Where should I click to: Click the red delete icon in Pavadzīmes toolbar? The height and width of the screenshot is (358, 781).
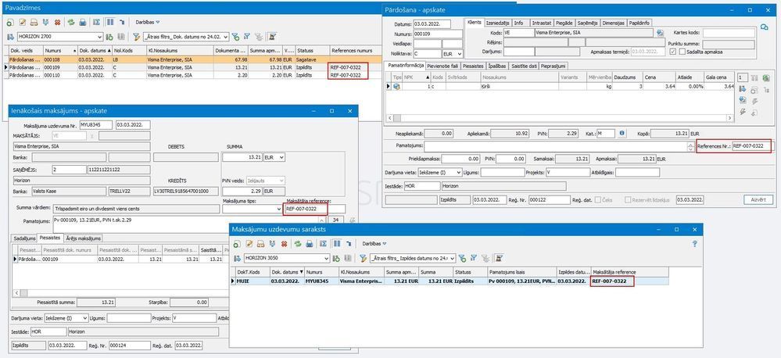[x=57, y=23]
